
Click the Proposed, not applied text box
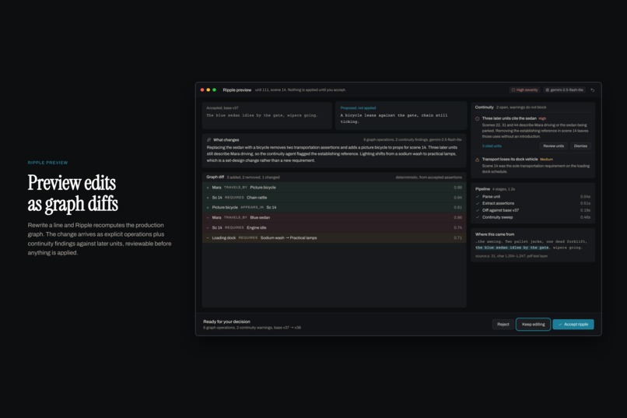(x=401, y=116)
